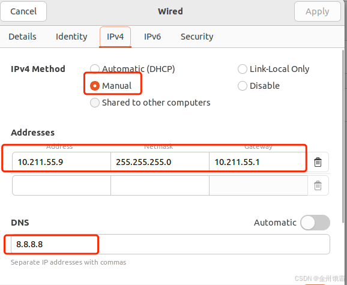347x285 pixels.
Task: Open the Security tab
Action: pyautogui.click(x=197, y=37)
